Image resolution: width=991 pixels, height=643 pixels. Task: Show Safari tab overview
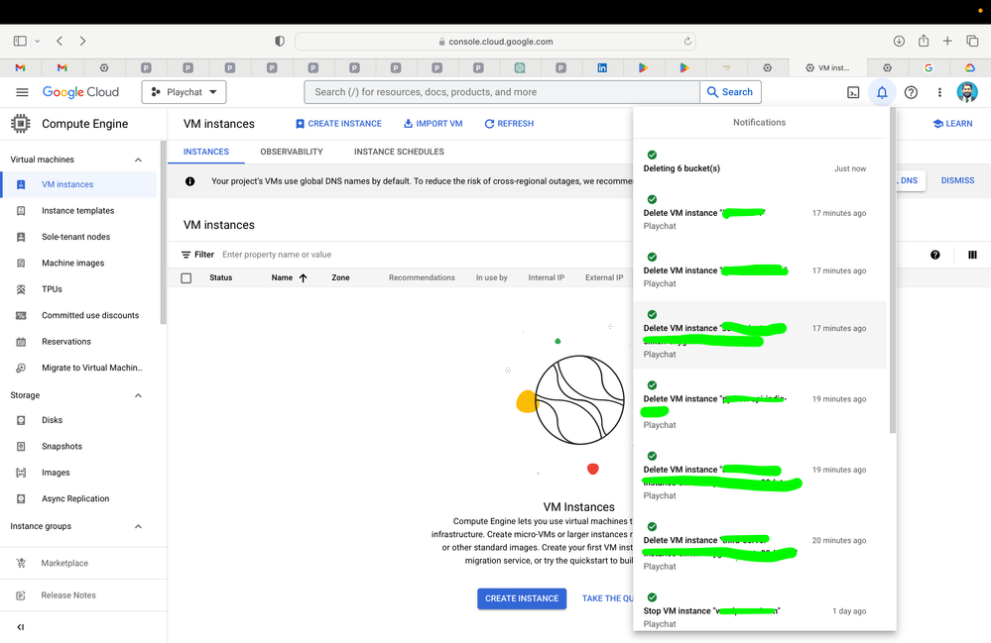pyautogui.click(x=972, y=41)
